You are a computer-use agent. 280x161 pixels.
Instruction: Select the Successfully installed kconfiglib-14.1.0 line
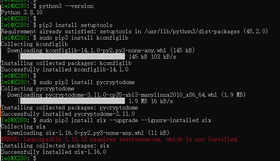tap(65, 69)
